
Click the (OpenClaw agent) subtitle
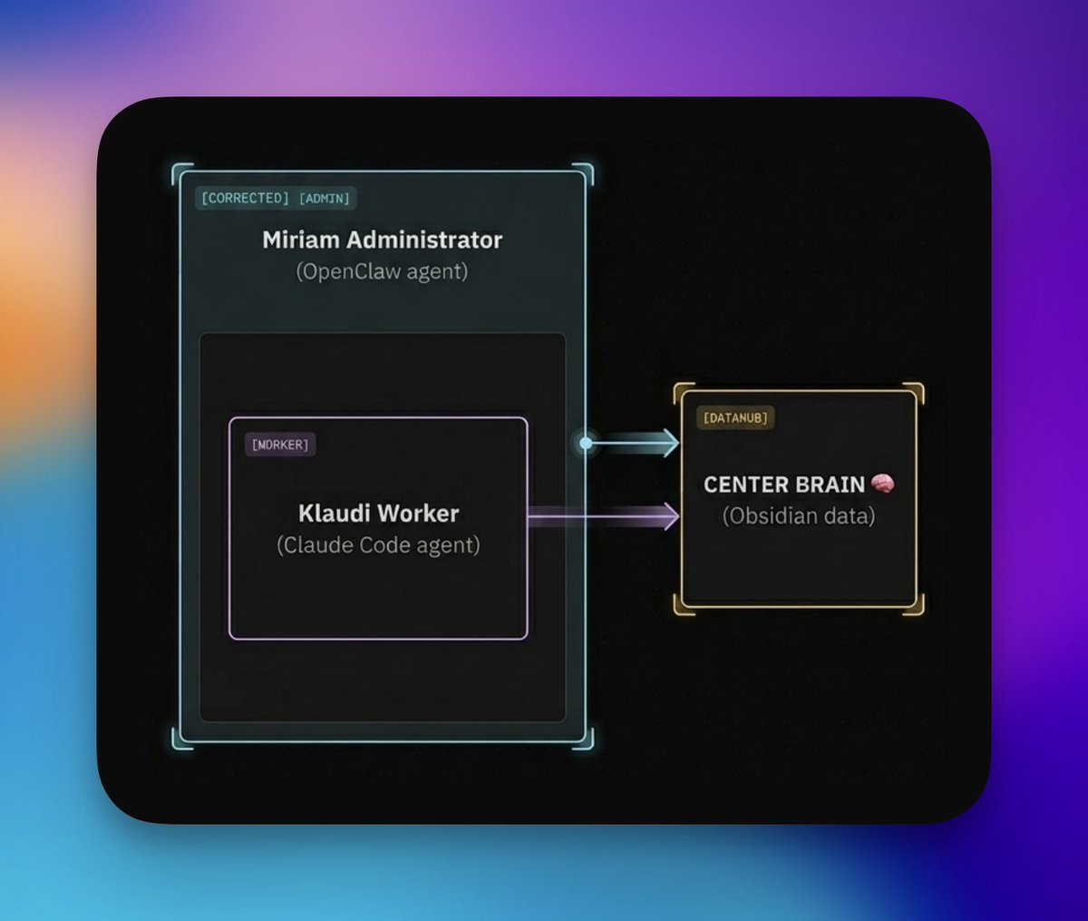pos(382,271)
